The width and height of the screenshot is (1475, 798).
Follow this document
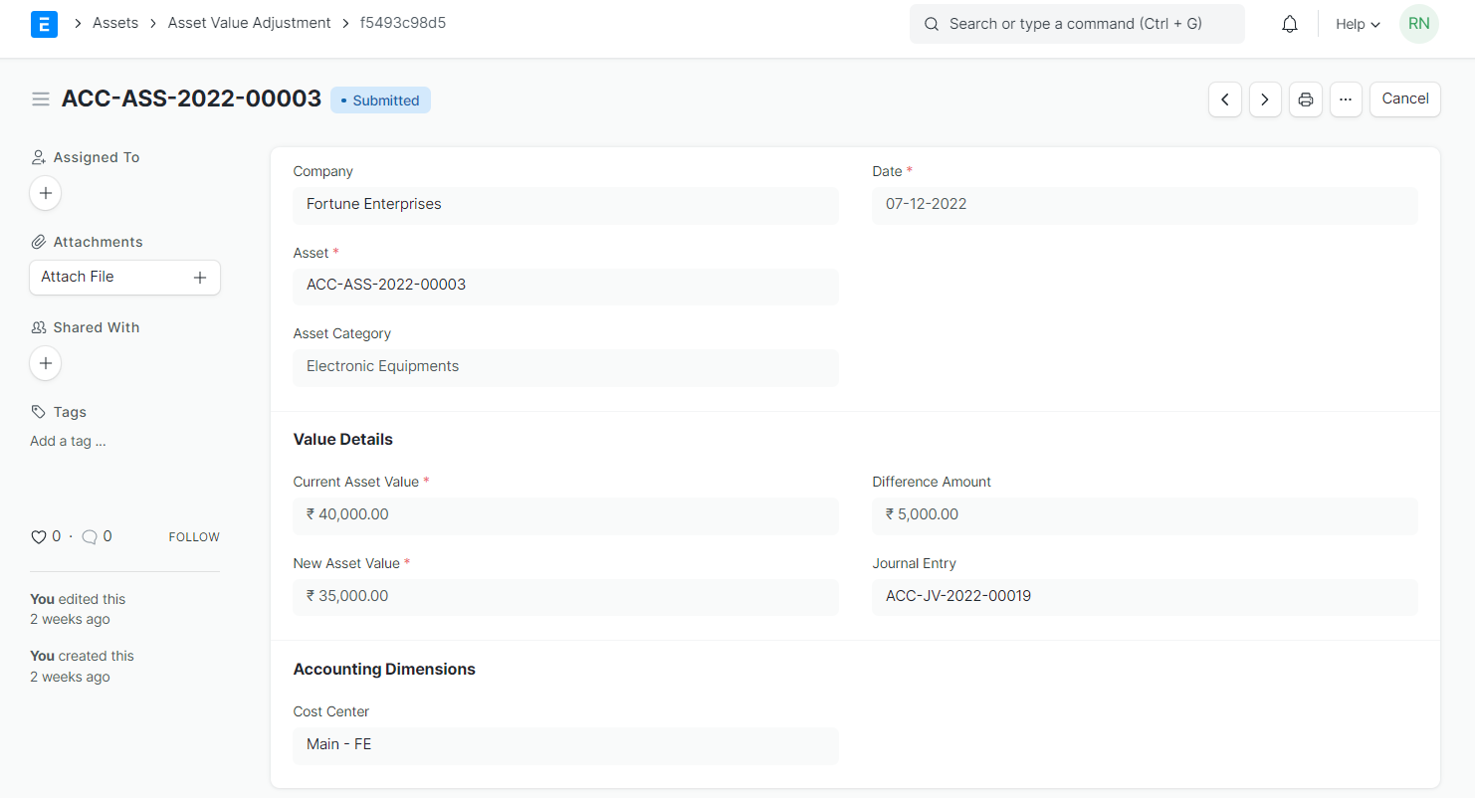(x=194, y=537)
